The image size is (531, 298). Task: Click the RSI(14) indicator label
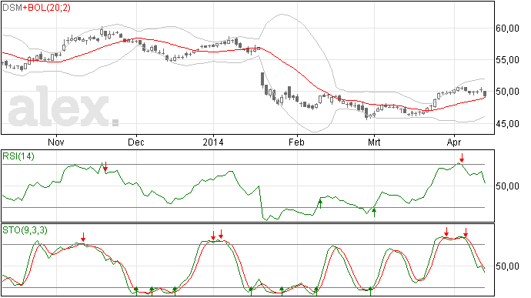[x=18, y=156]
